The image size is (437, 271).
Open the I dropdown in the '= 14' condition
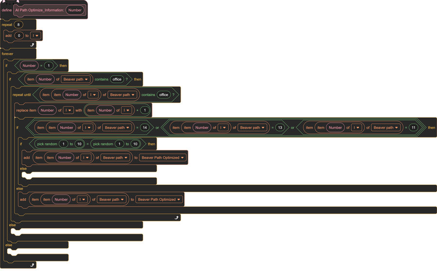pos(88,128)
